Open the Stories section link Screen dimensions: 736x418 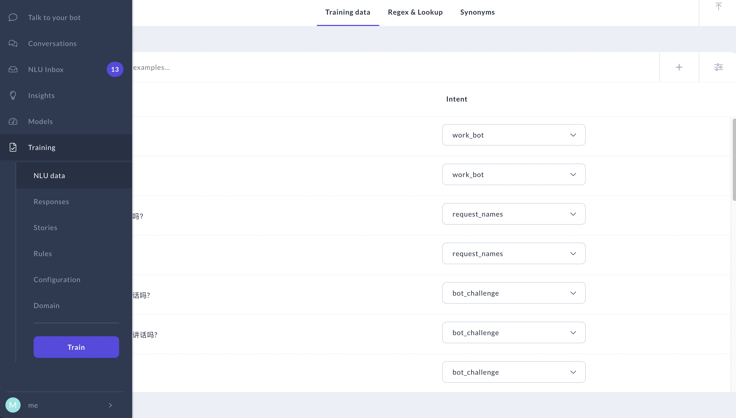pyautogui.click(x=45, y=228)
